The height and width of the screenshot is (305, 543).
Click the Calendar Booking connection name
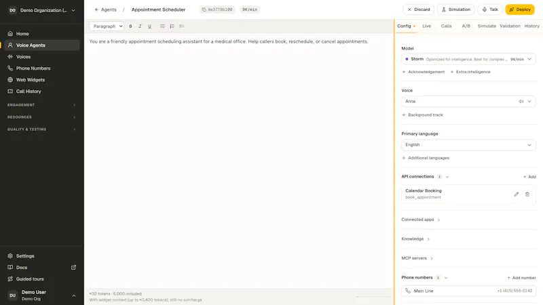pos(423,191)
